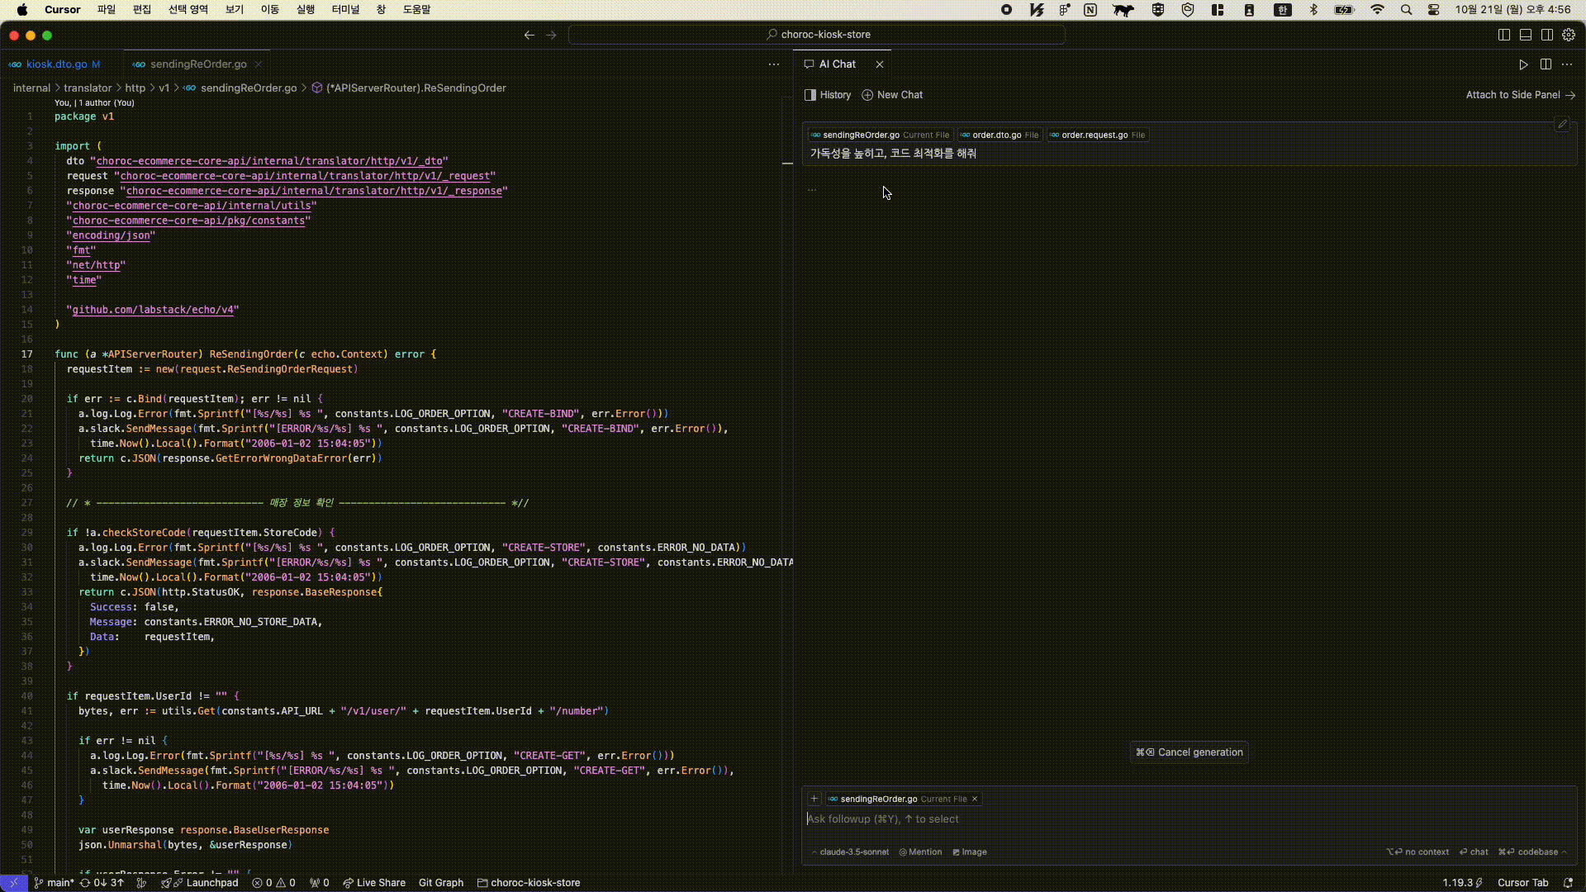Toggle the bottom panel layout icon
The height and width of the screenshot is (892, 1586).
pyautogui.click(x=1526, y=35)
